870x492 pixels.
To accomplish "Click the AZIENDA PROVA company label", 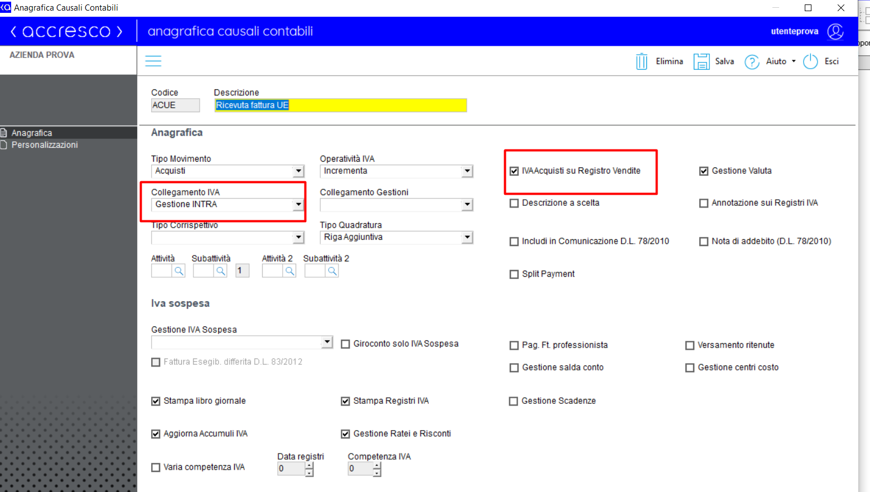I will [42, 55].
